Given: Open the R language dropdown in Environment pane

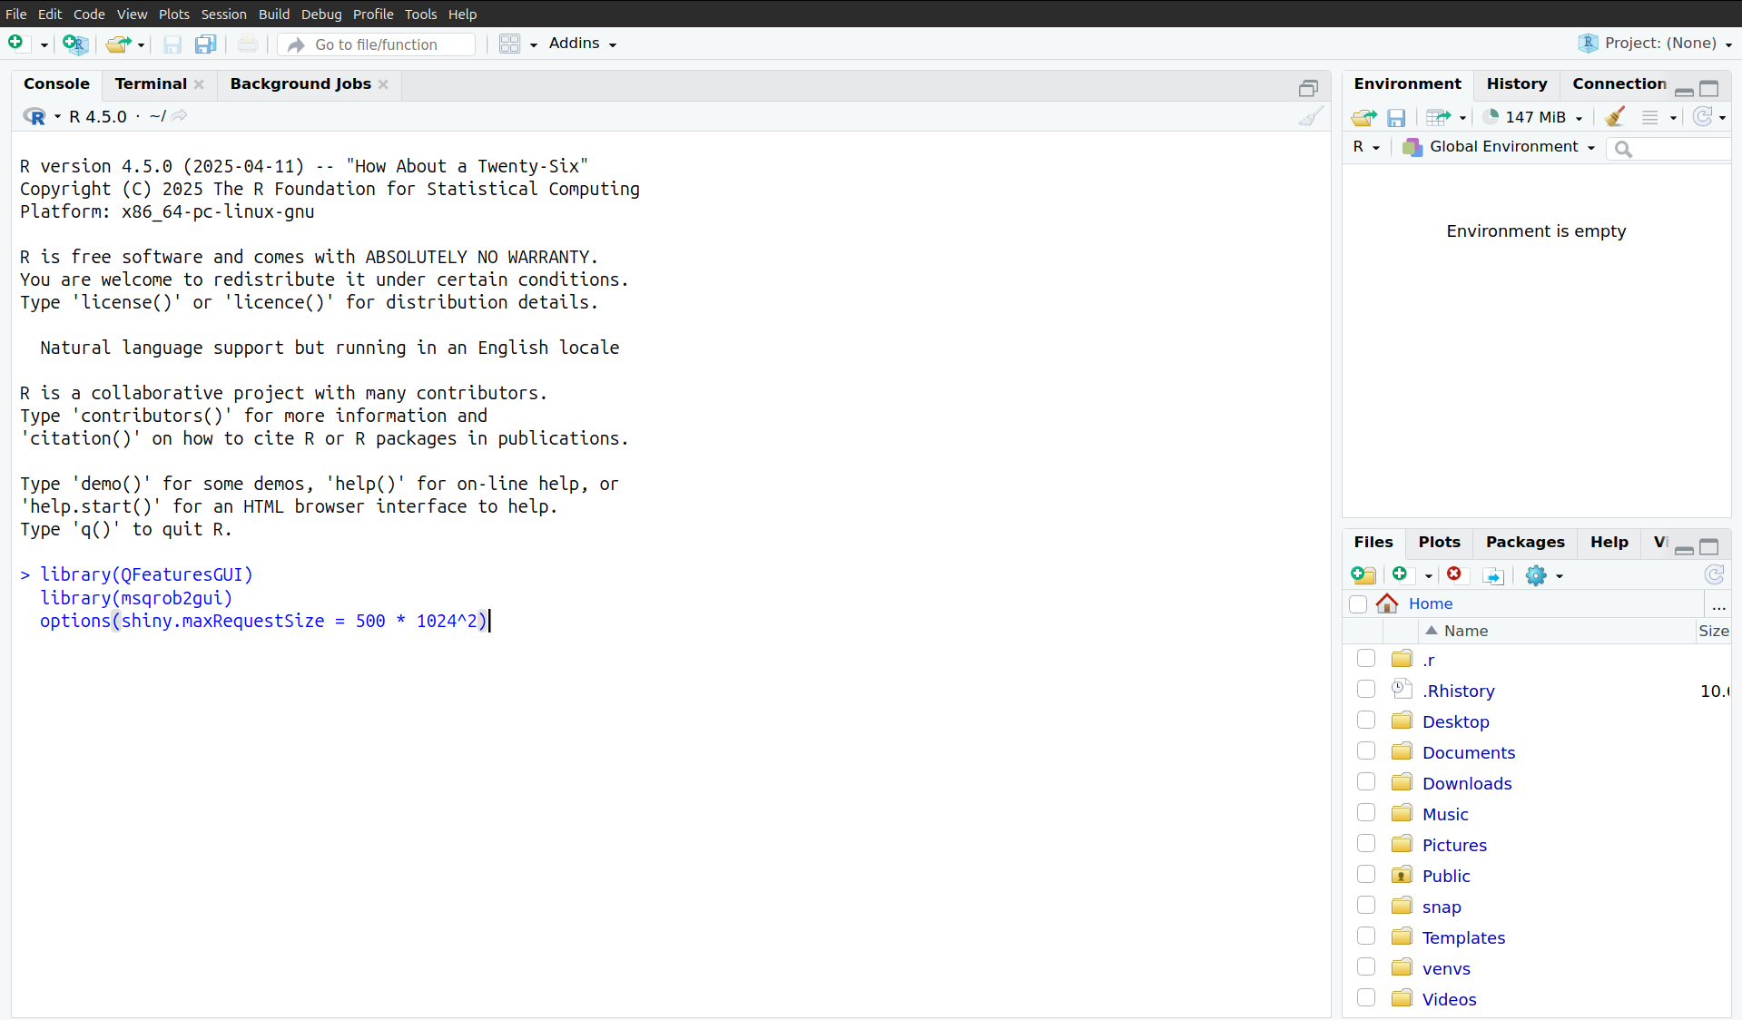Looking at the screenshot, I should 1366,147.
